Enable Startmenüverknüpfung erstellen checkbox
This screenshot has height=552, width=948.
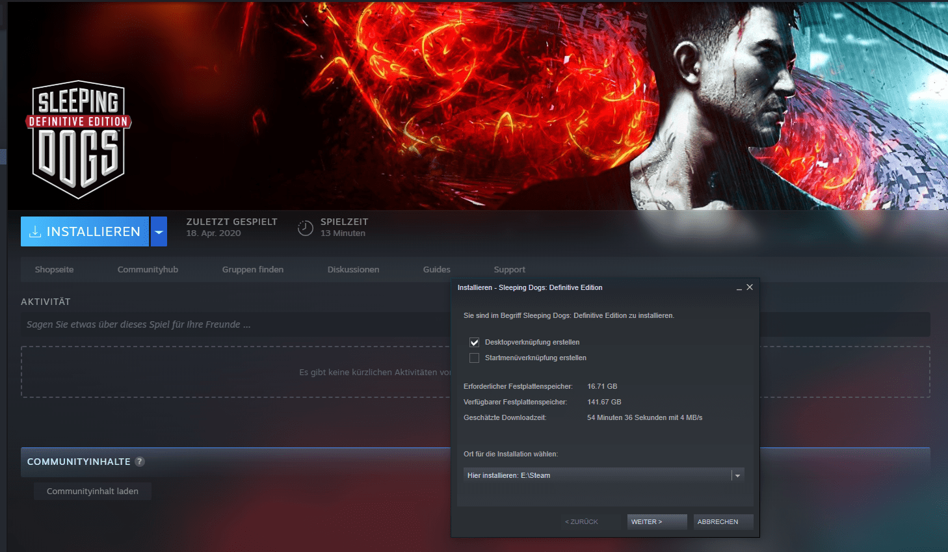click(474, 358)
